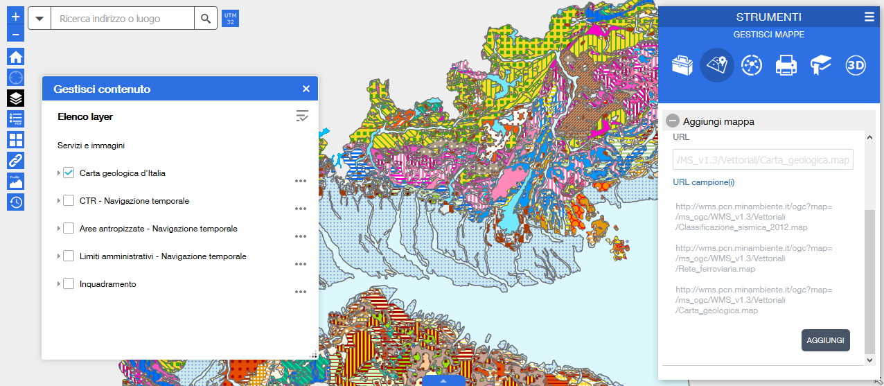Enable CTR - Navigazione temporale layer
Image resolution: width=884 pixels, height=386 pixels.
tap(69, 201)
